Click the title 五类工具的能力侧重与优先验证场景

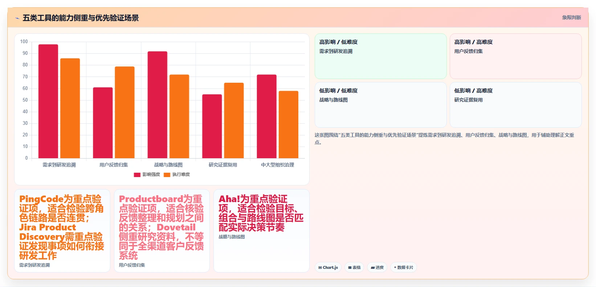81,18
